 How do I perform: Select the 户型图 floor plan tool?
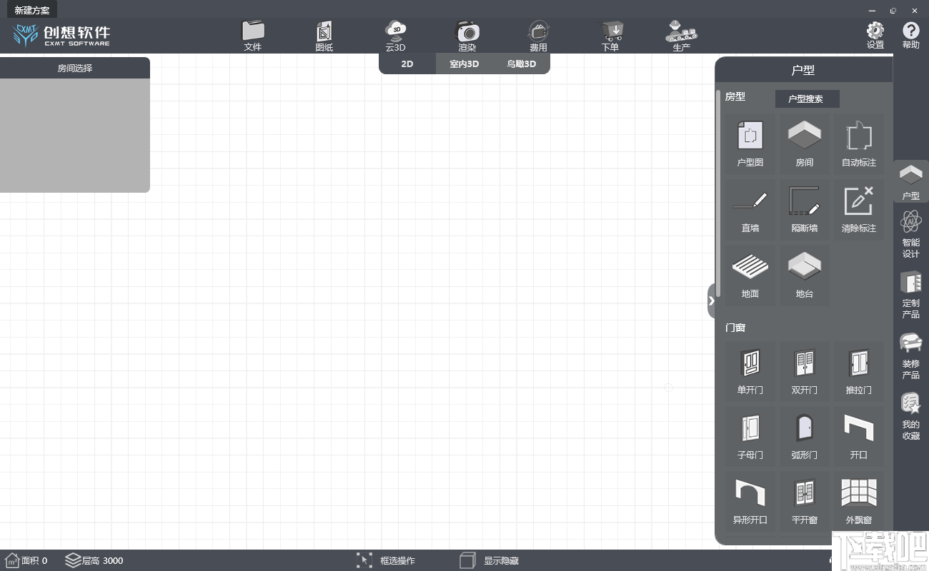pos(750,145)
